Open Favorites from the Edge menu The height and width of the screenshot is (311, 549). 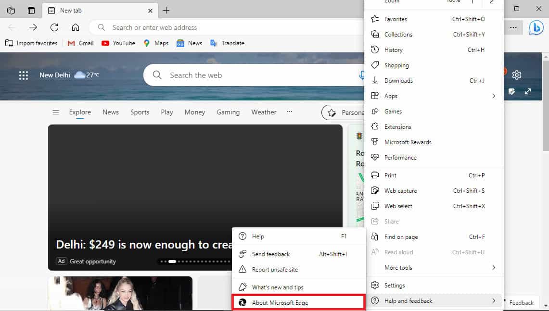(434, 19)
